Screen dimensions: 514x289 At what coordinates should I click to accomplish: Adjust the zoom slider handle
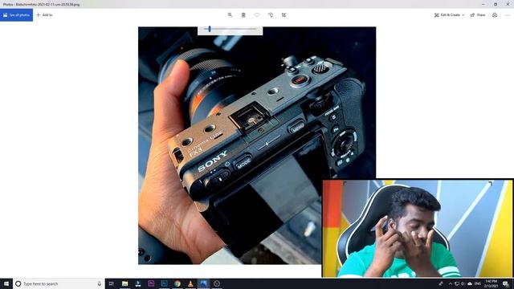pyautogui.click(x=210, y=29)
